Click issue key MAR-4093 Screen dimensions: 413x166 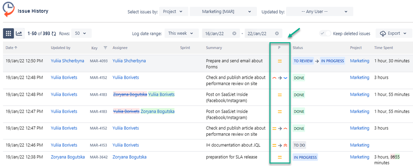click(x=99, y=61)
